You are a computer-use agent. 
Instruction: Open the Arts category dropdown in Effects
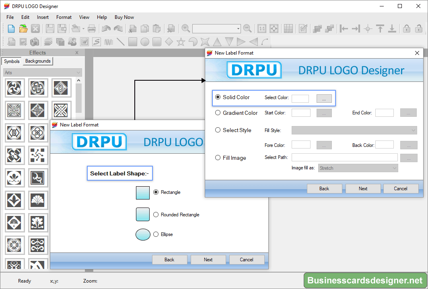(x=43, y=73)
